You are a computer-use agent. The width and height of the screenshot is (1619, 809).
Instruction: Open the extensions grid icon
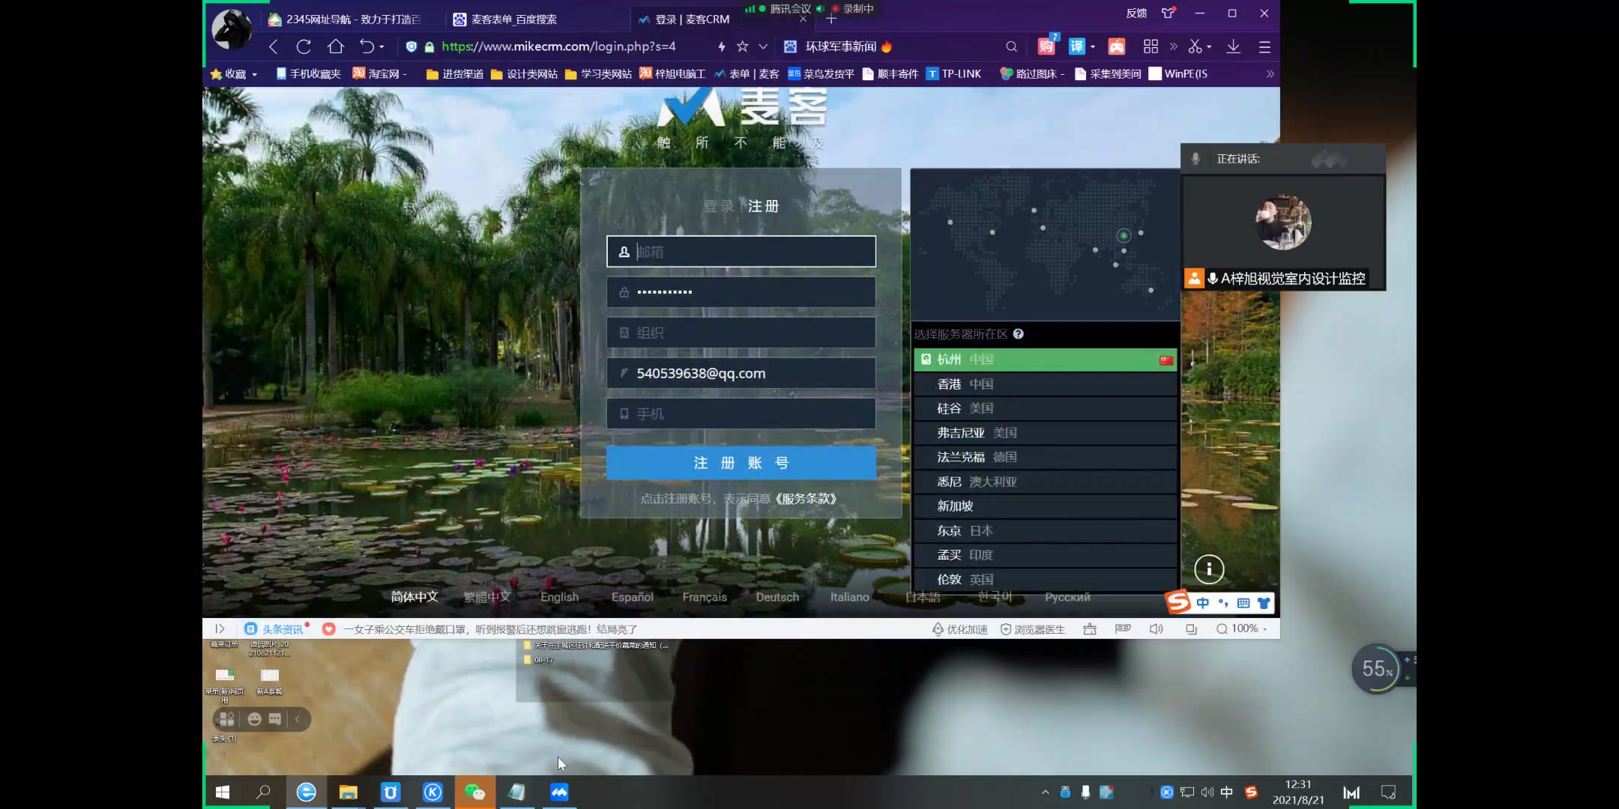[x=1151, y=46]
